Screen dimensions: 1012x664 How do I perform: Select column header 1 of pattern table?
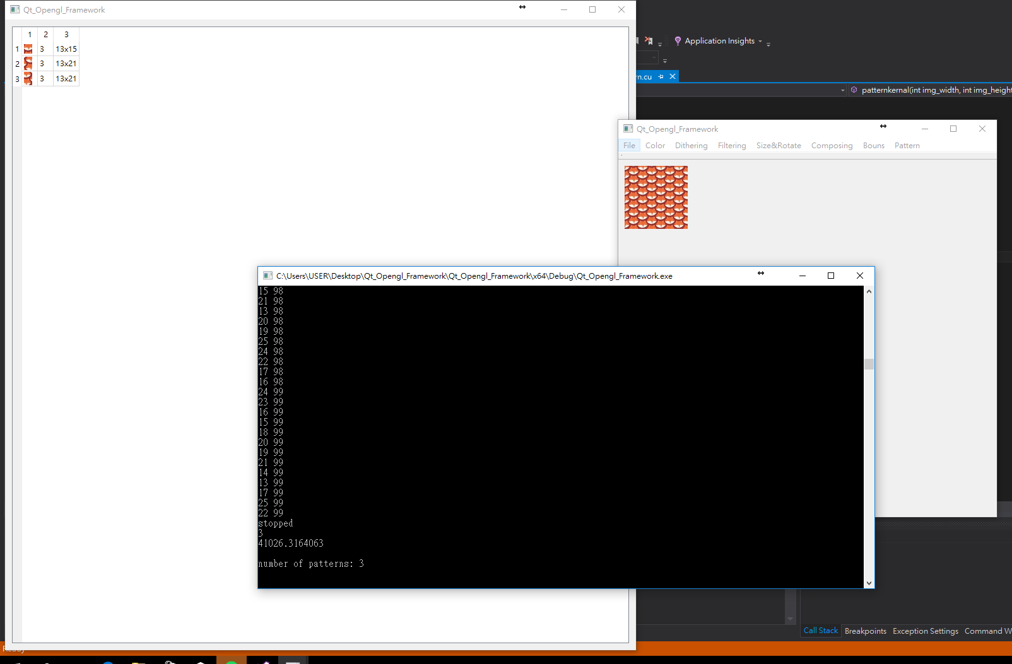pyautogui.click(x=30, y=35)
